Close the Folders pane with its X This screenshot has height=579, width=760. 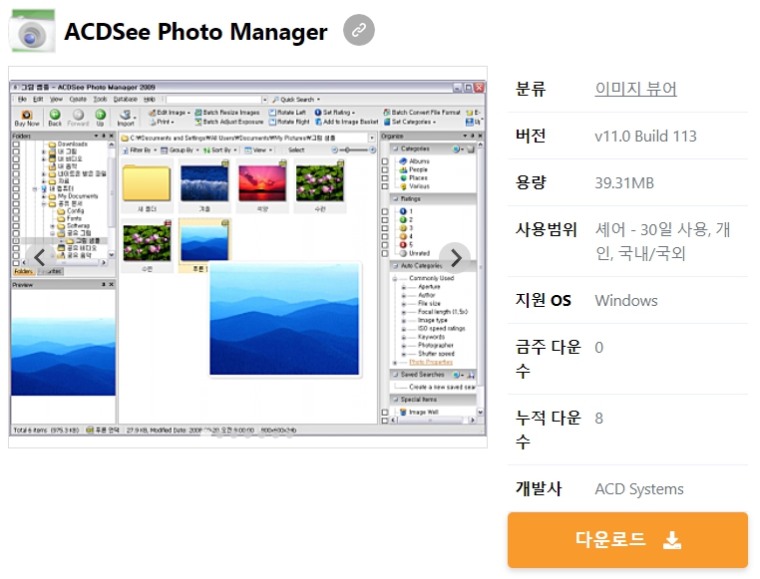pos(112,137)
